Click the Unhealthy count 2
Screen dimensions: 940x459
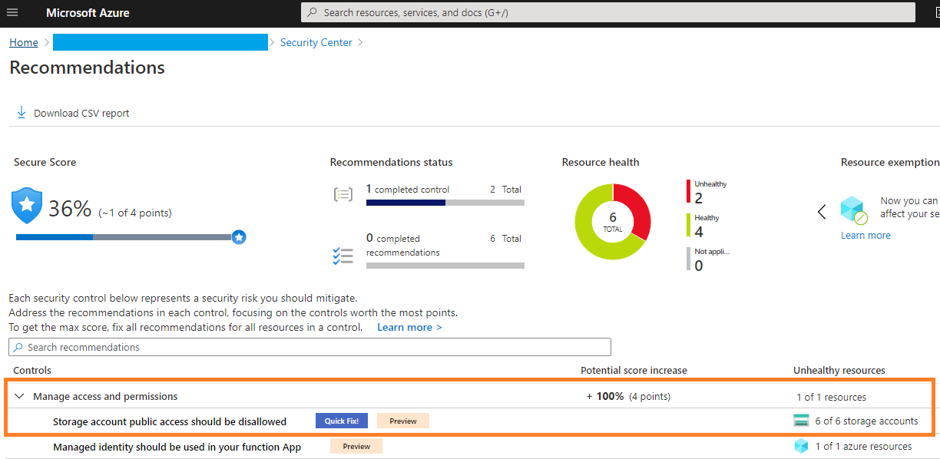699,199
